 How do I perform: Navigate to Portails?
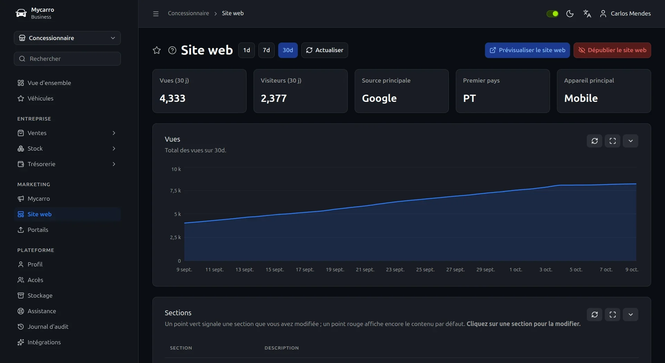[67, 230]
